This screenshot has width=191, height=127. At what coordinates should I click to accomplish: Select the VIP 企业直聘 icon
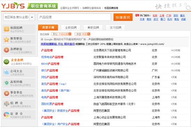click(x=6, y=62)
